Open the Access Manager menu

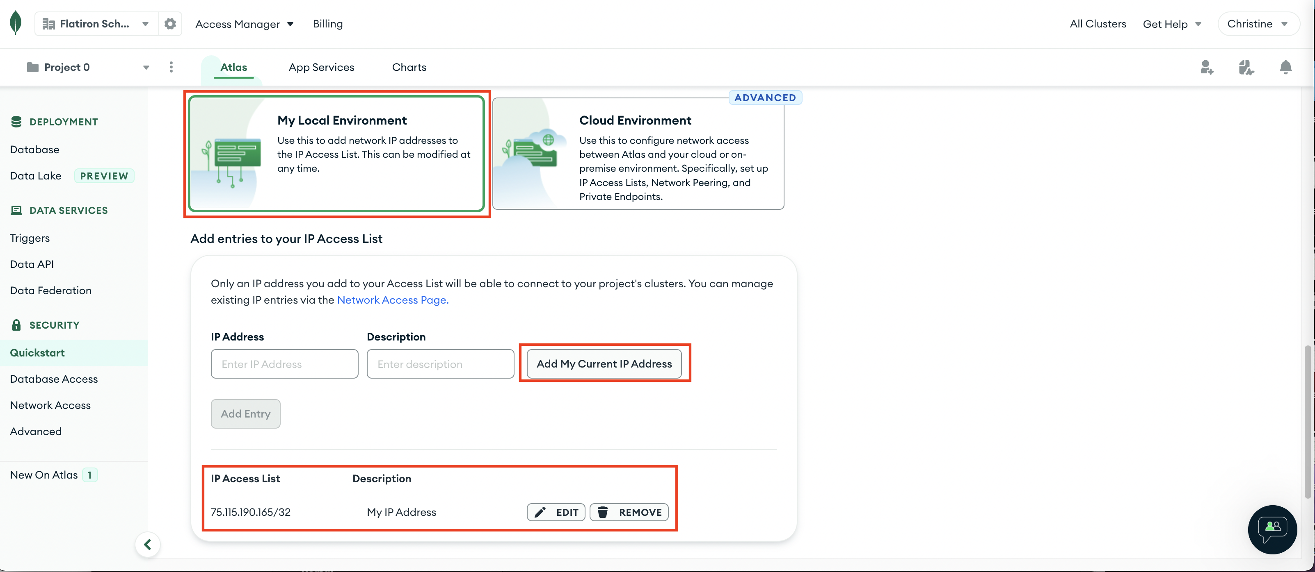[244, 24]
